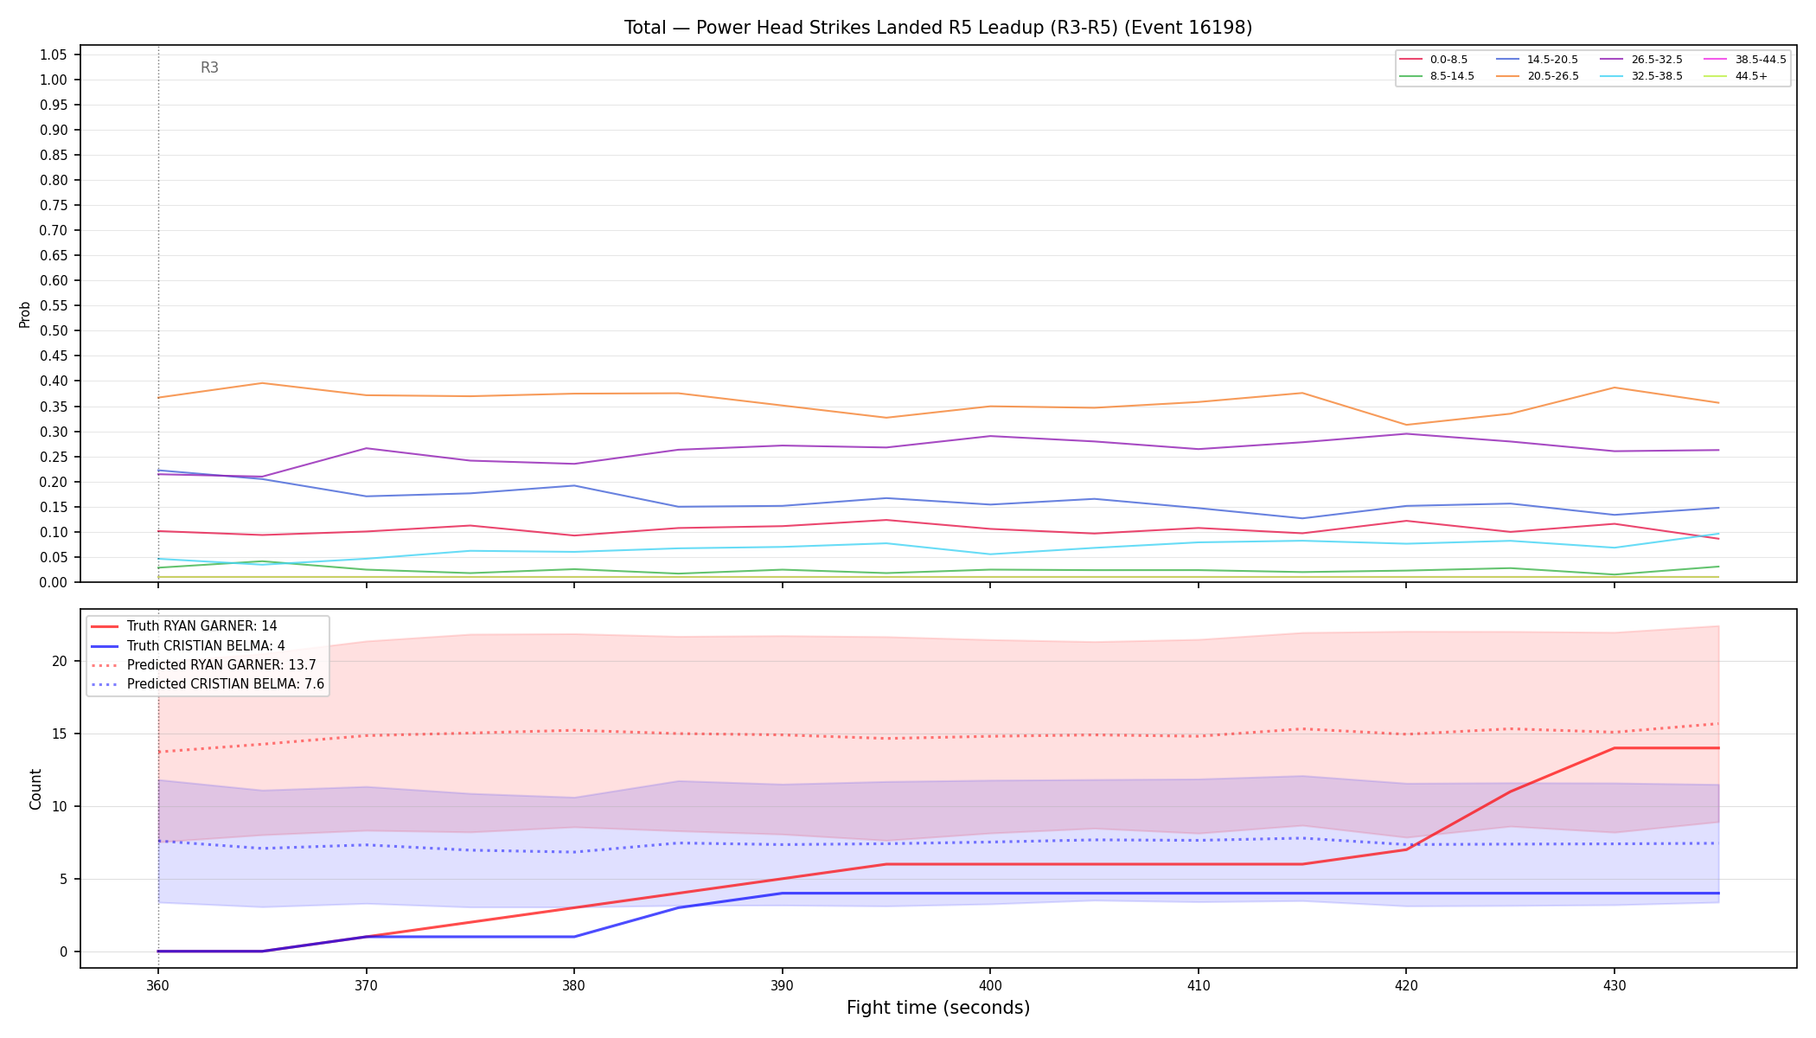Click the 20 tick on Count axis
Image resolution: width=1816 pixels, height=1038 pixels.
click(x=60, y=661)
